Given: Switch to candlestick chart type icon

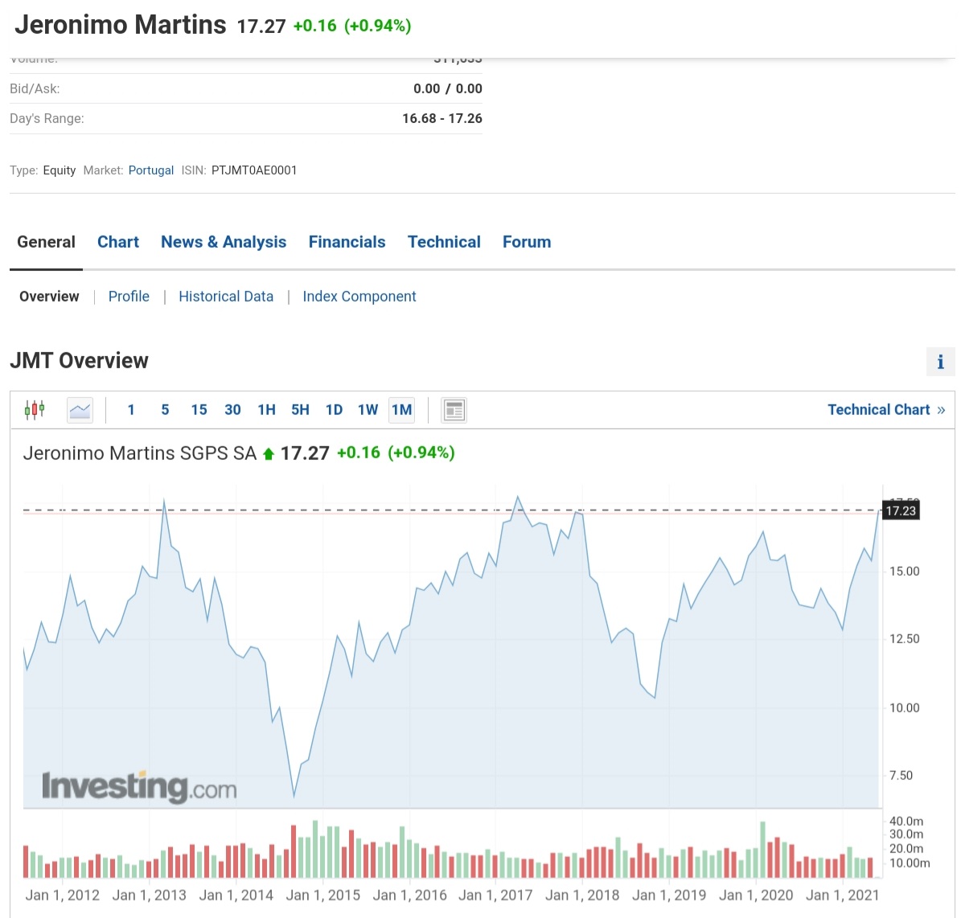Looking at the screenshot, I should coord(35,410).
